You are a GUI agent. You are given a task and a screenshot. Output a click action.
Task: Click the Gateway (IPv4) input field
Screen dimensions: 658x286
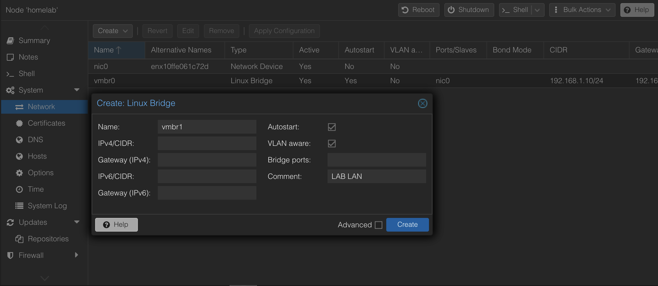point(207,160)
